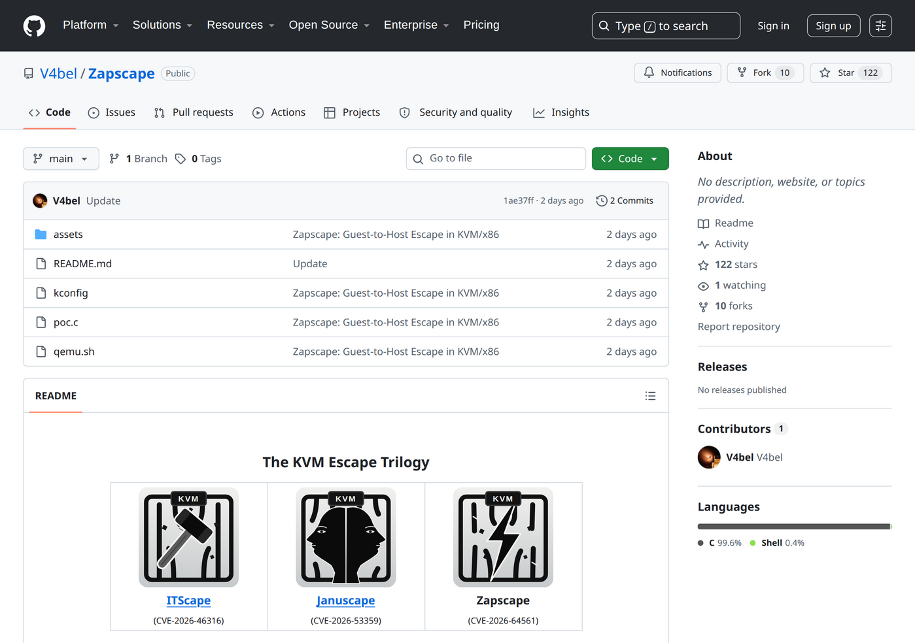Select the Code tab
Viewport: 915px width, 643px height.
pyautogui.click(x=50, y=112)
